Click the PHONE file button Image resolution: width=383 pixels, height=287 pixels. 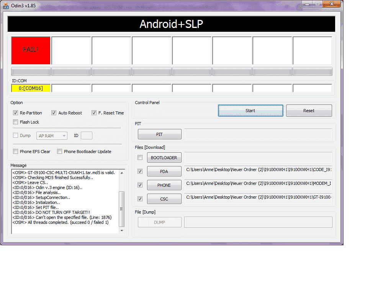pyautogui.click(x=164, y=185)
